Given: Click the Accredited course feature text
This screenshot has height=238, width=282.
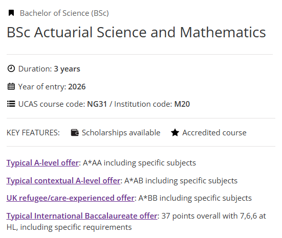Looking at the screenshot, I should pyautogui.click(x=214, y=133).
